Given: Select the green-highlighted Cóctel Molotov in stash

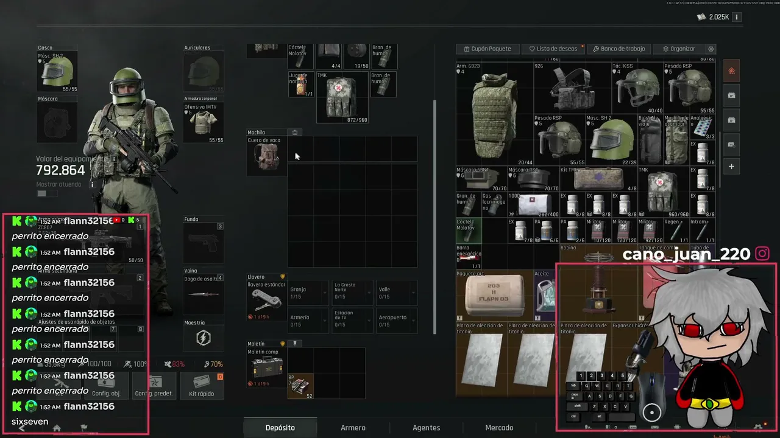Looking at the screenshot, I should [x=469, y=231].
